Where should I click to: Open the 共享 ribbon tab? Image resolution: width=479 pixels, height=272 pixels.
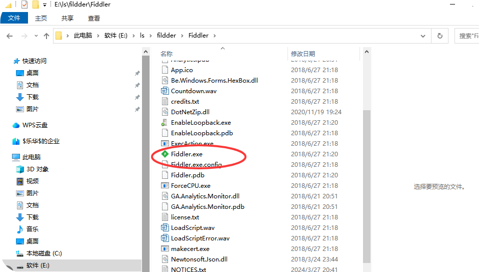coord(67,19)
